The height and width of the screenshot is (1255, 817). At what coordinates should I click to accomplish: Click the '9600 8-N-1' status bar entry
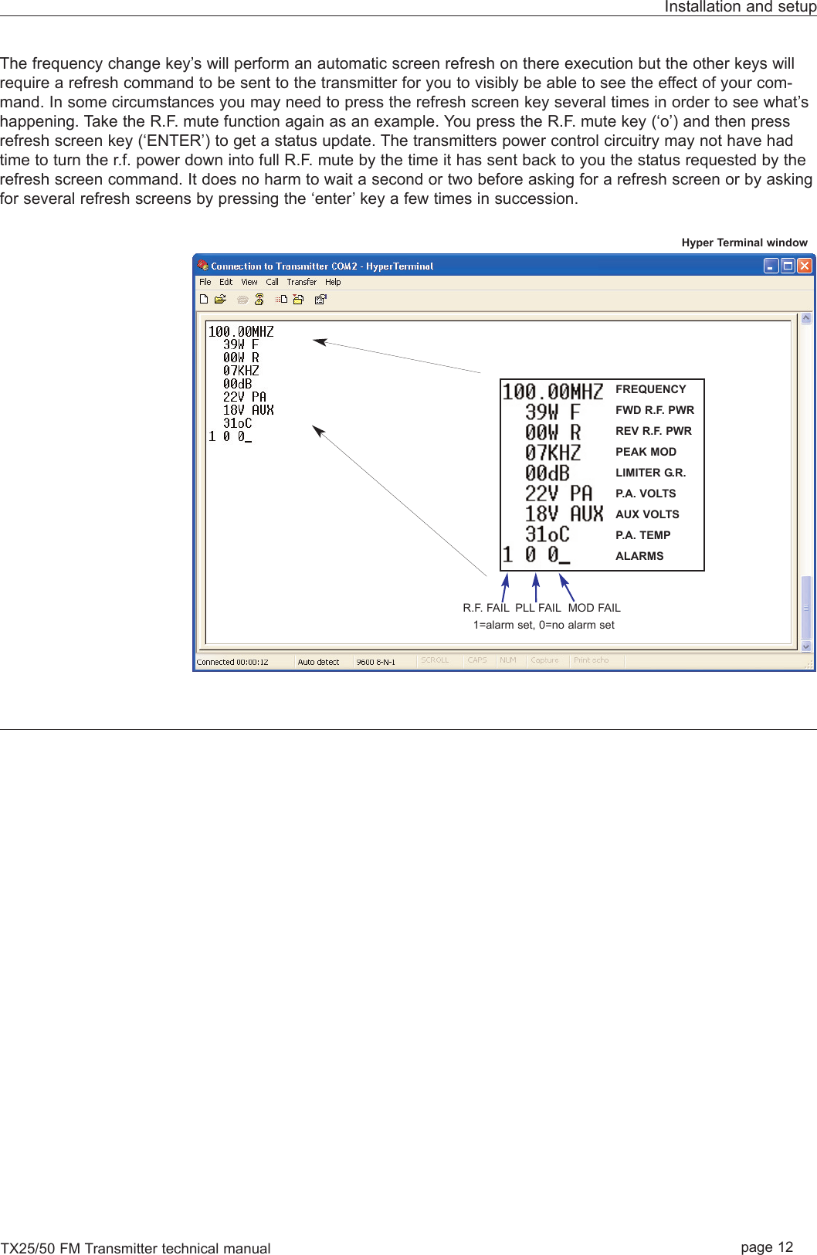coord(375,662)
